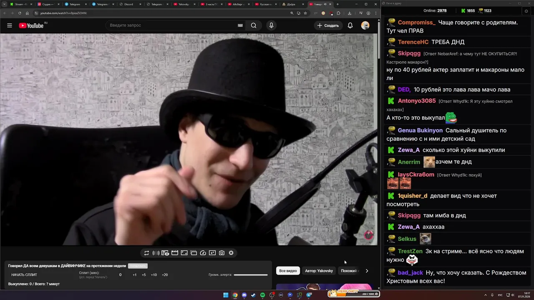Open Chrome from the taskbar
The height and width of the screenshot is (300, 534).
(x=235, y=295)
